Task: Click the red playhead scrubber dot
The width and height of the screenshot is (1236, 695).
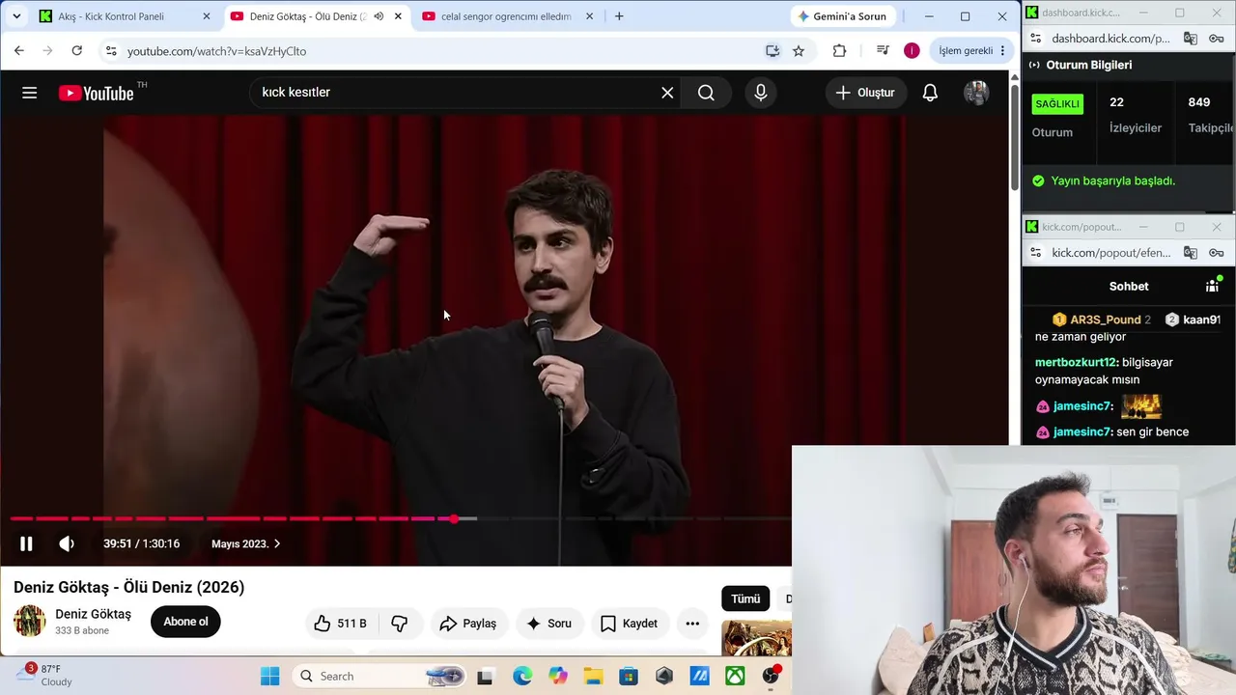Action: [x=454, y=519]
